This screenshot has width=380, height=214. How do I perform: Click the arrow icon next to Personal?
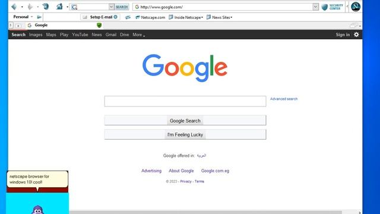pos(39,17)
